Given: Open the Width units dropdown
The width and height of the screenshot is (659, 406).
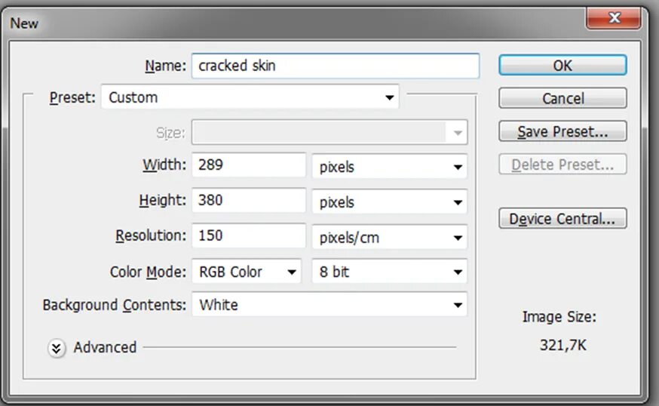Looking at the screenshot, I should coord(390,167).
